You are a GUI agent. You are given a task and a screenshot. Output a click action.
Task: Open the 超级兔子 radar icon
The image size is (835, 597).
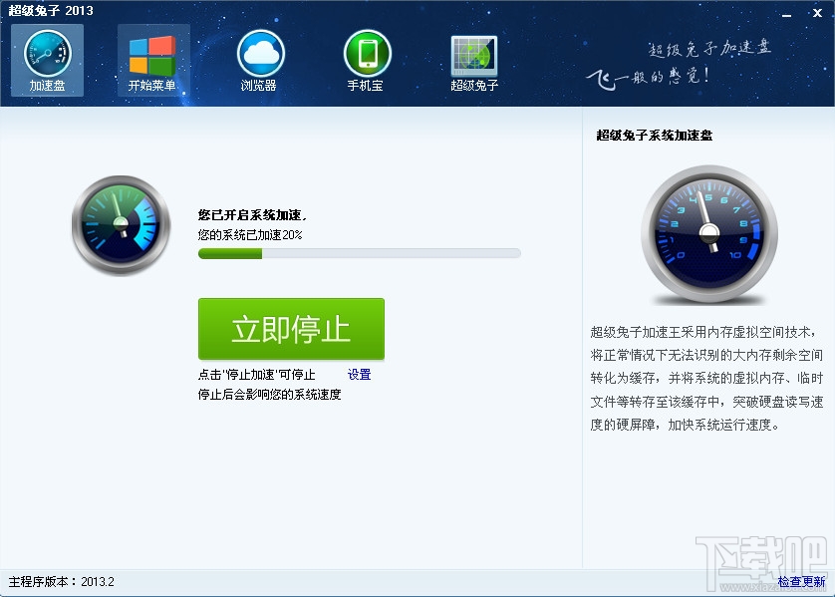(474, 56)
